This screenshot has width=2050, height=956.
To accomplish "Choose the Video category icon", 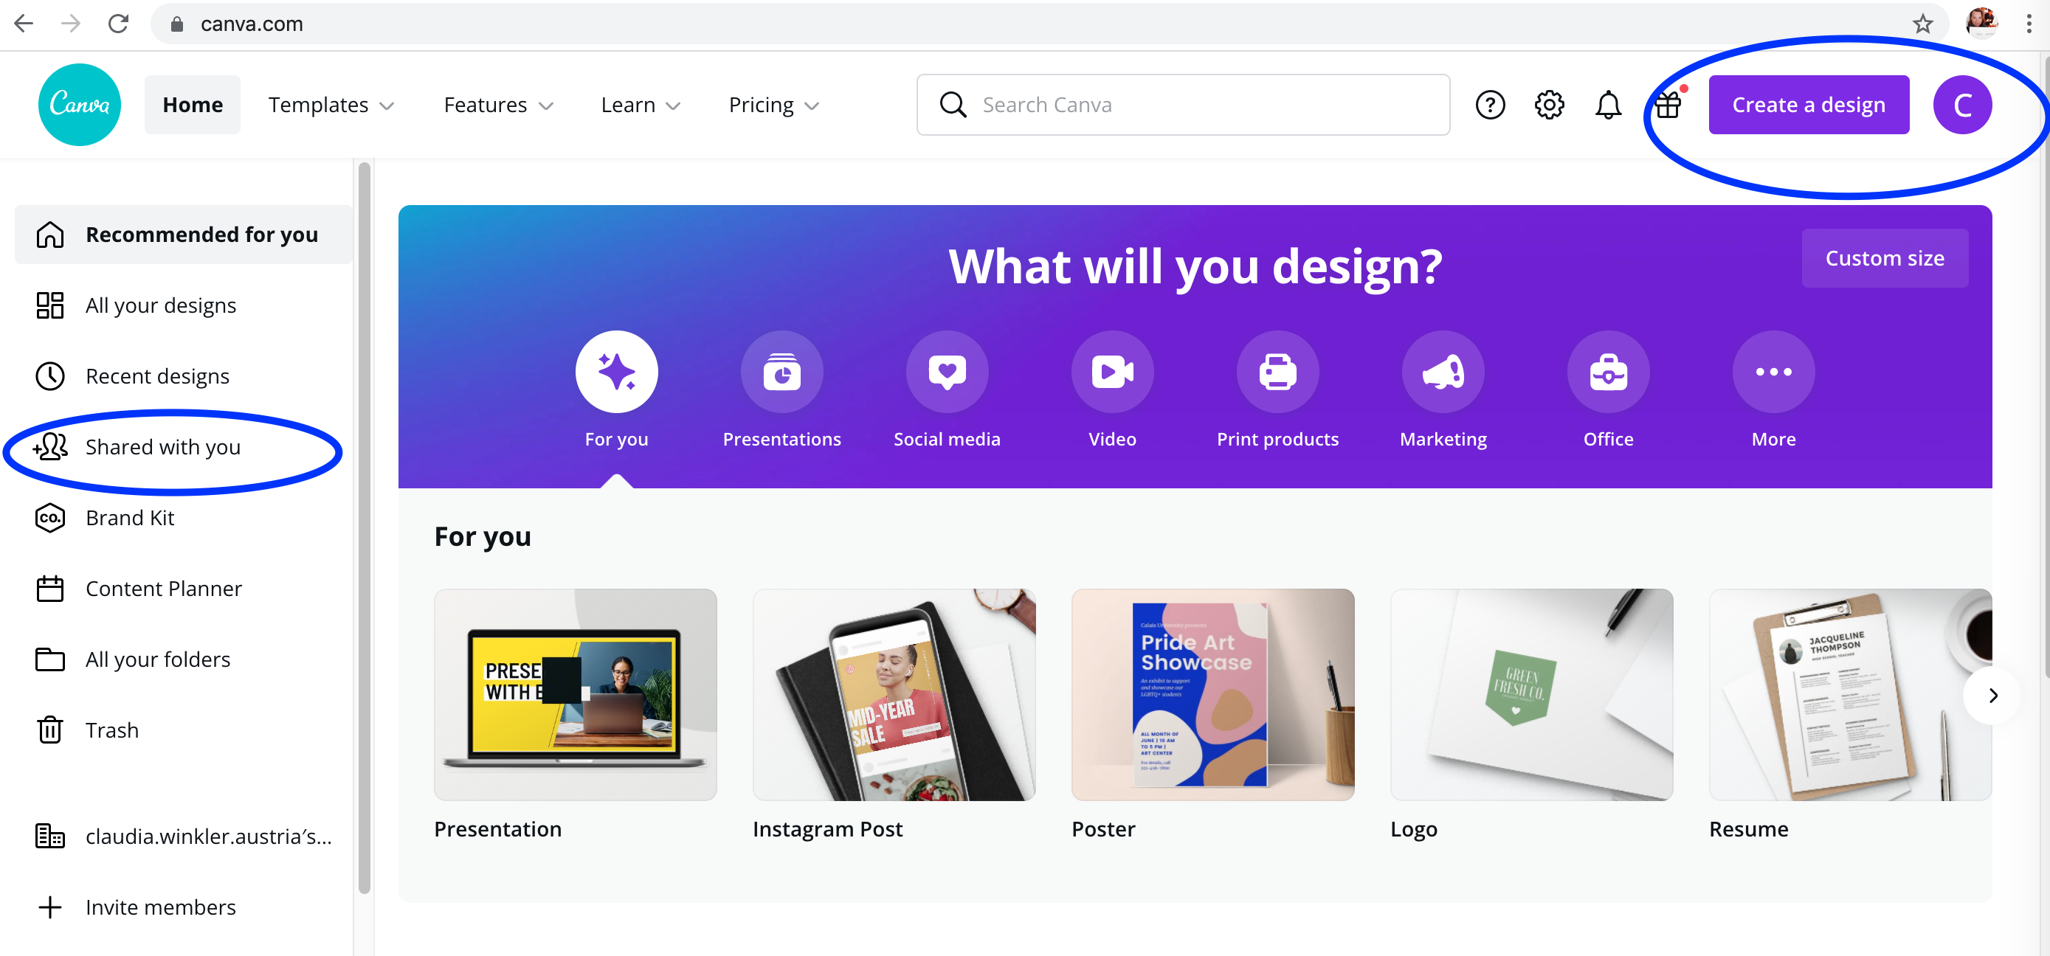I will point(1112,372).
